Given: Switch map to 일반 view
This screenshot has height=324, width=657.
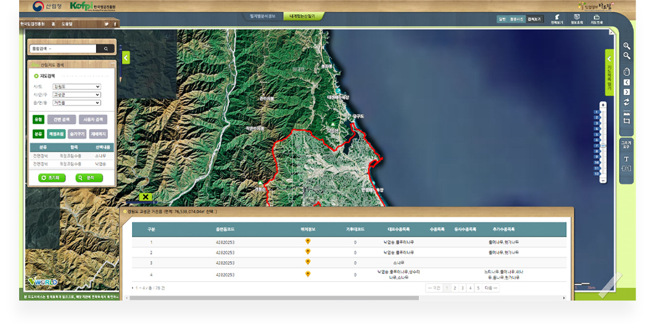Looking at the screenshot, I should (x=502, y=19).
